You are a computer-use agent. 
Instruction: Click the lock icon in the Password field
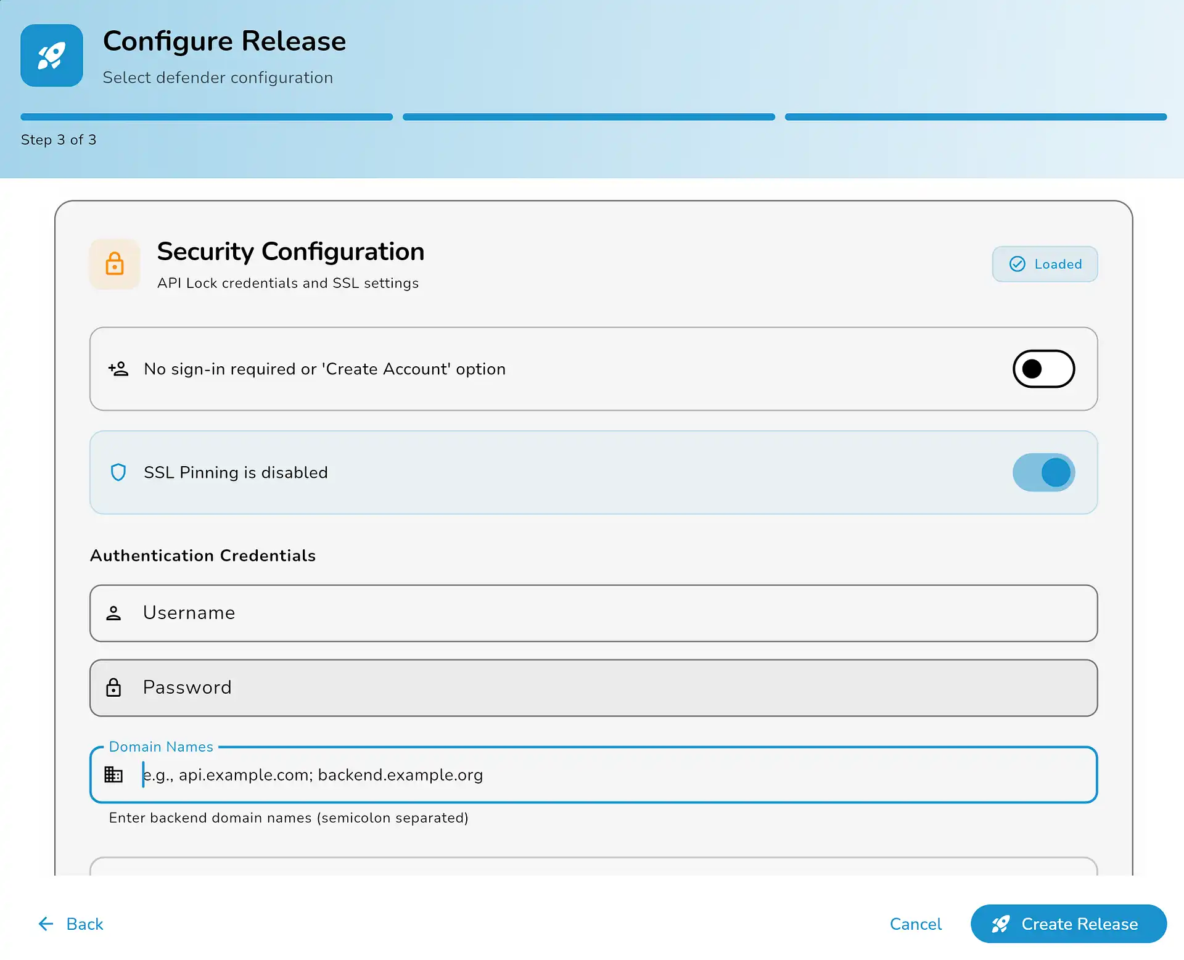[113, 687]
